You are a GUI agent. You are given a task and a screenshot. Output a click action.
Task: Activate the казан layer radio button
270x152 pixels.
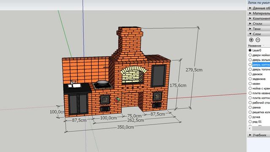click(250, 84)
